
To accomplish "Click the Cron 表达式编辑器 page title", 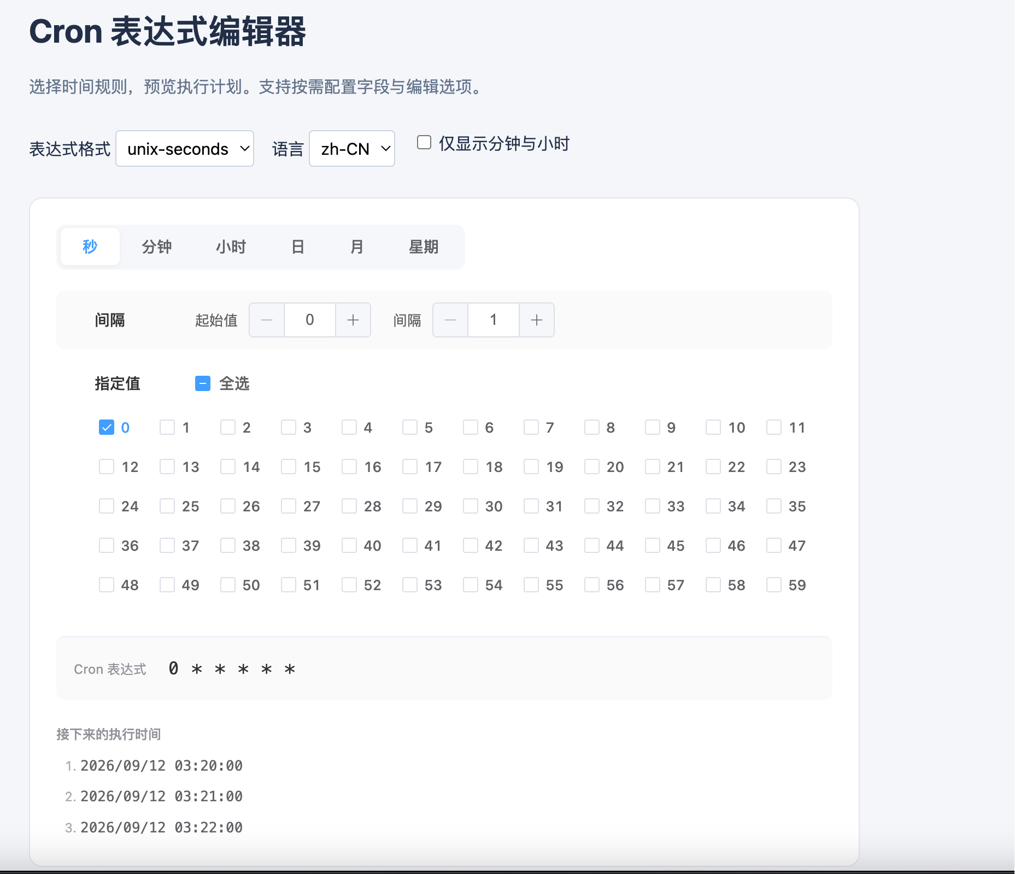I will pyautogui.click(x=167, y=32).
